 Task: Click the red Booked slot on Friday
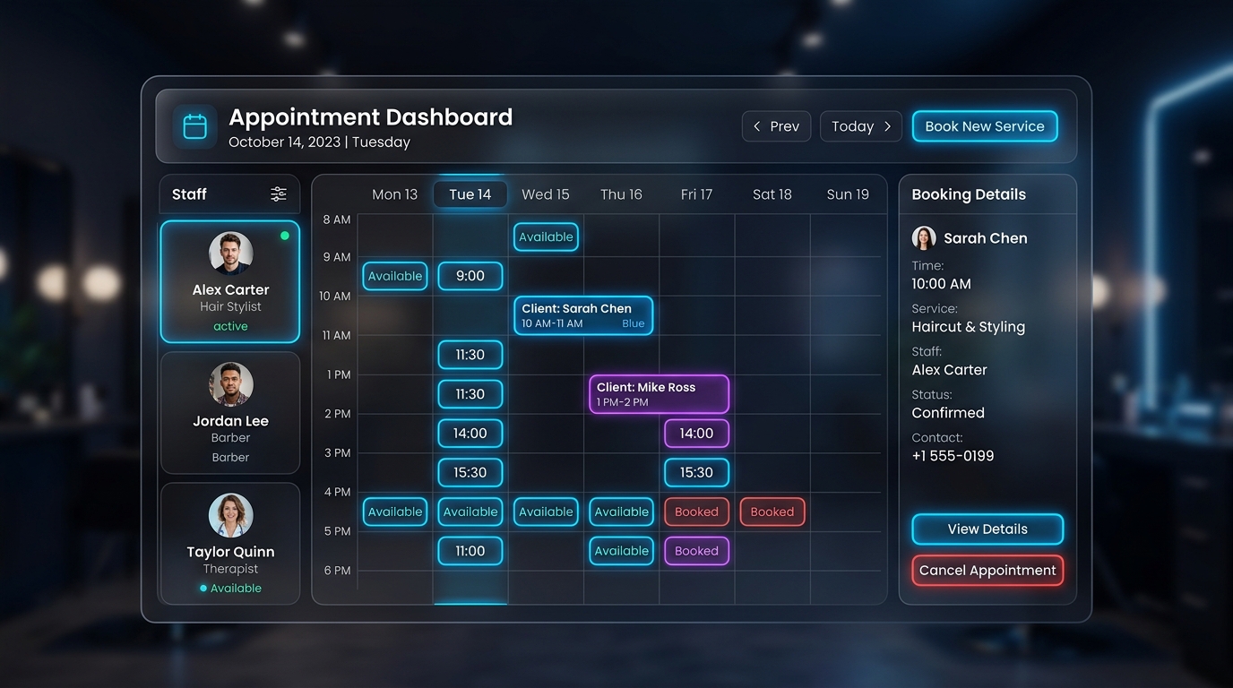pos(696,512)
